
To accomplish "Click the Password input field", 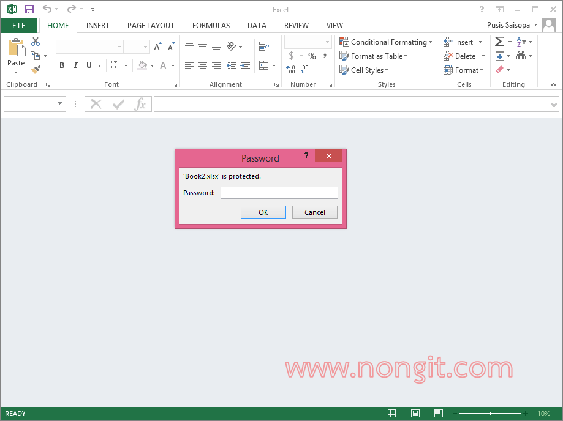I will (x=279, y=193).
